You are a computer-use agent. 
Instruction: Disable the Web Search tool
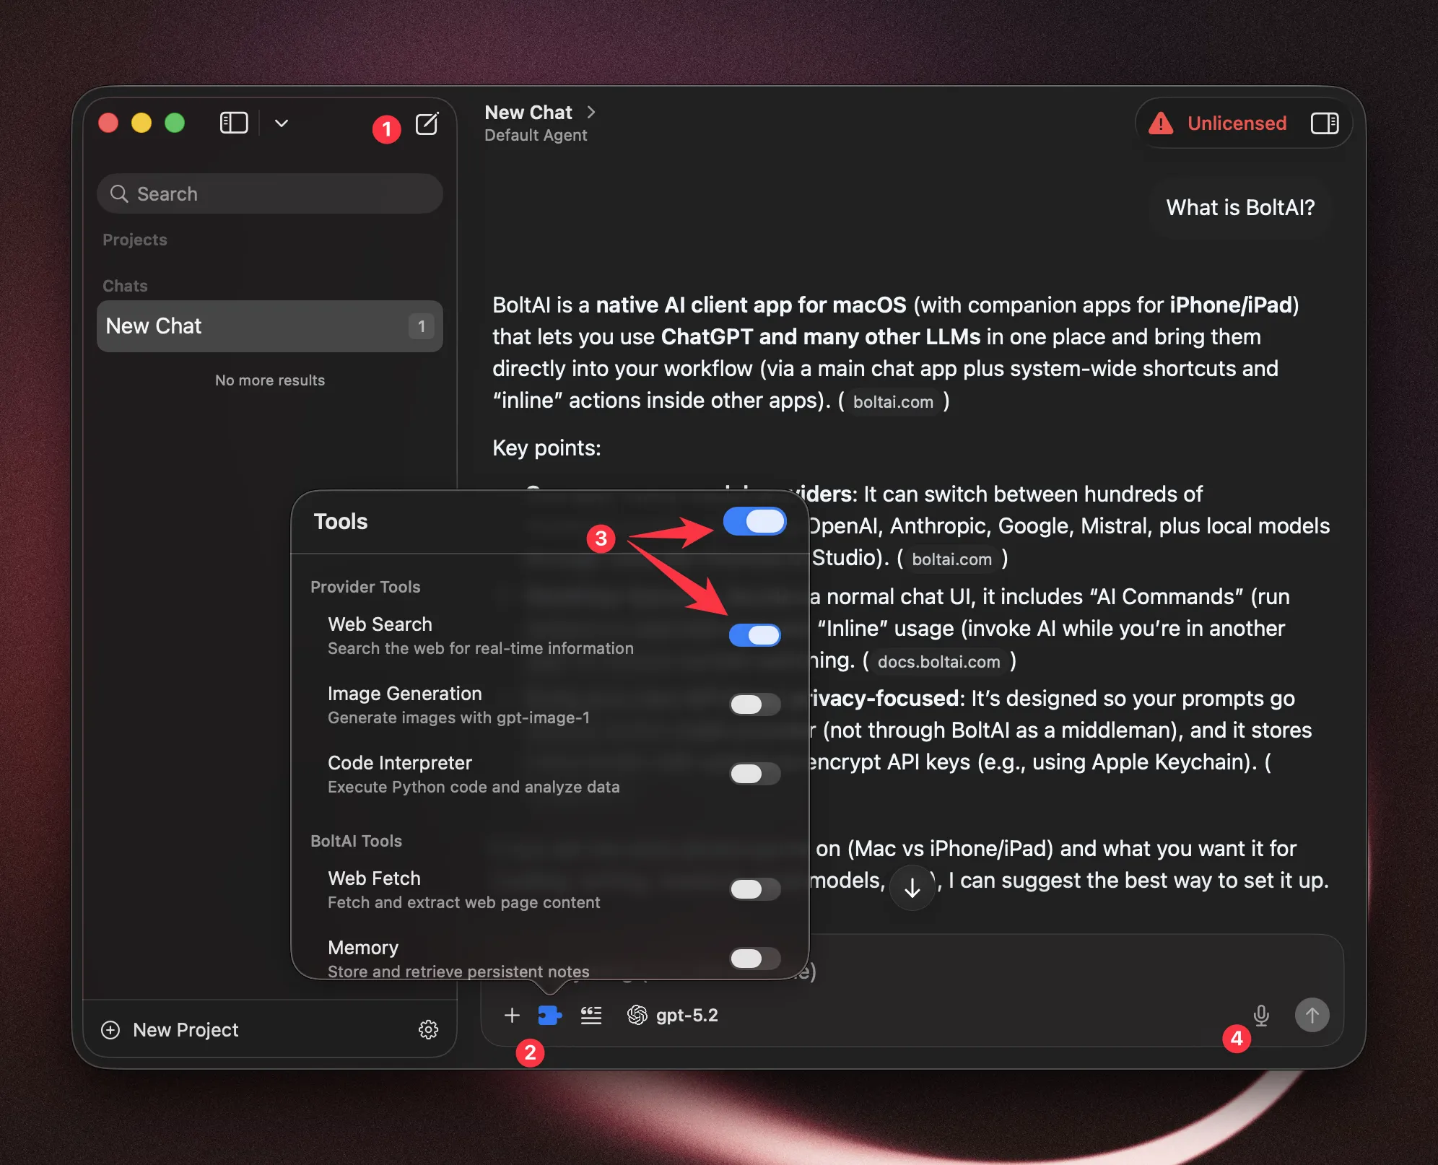coord(754,635)
